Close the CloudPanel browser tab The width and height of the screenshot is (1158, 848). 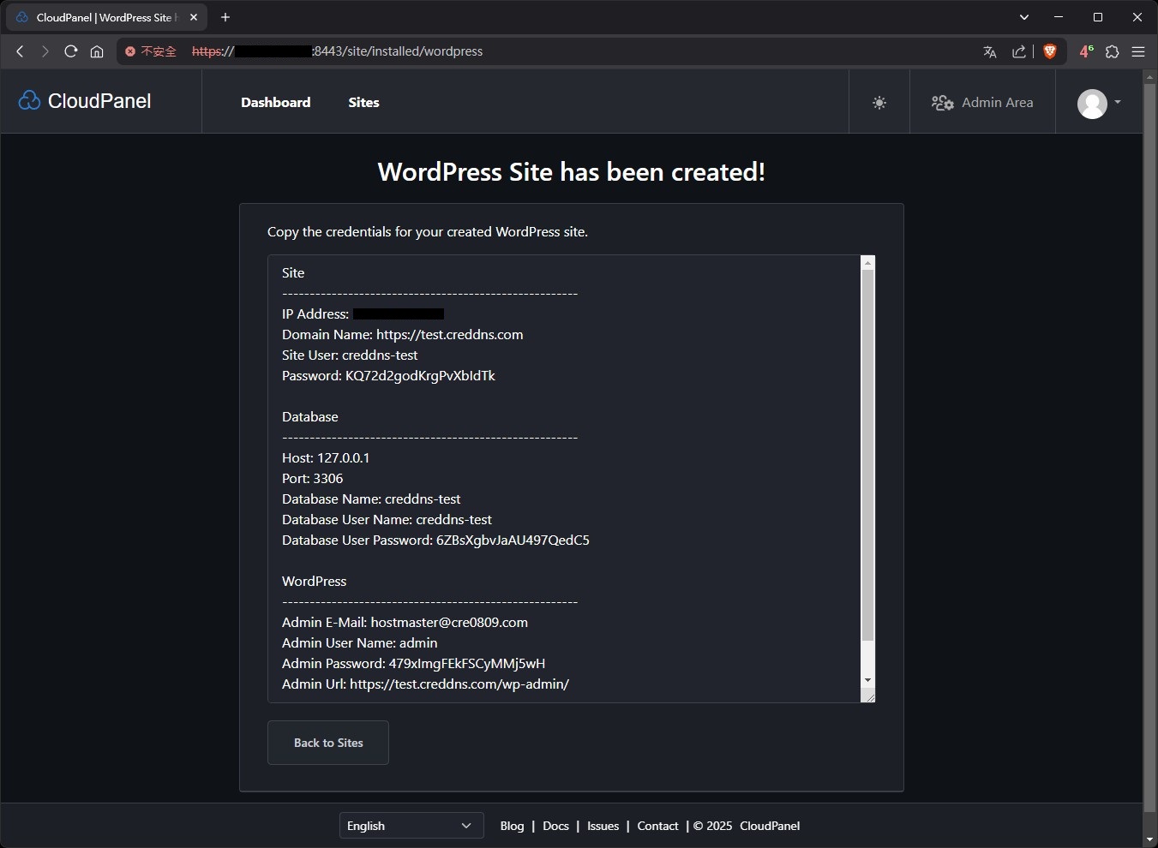[194, 17]
